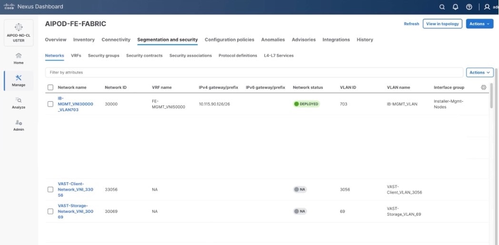499x245 pixels.
Task: Click the VAST-Storage_VLAN_69 cell
Action: tap(404, 211)
